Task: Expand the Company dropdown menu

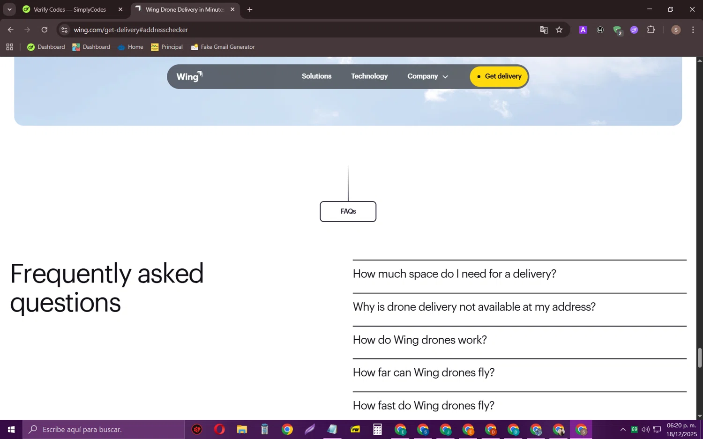Action: pos(427,76)
